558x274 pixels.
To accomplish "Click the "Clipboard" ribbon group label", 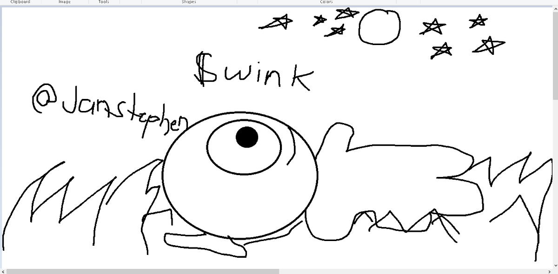I will click(x=20, y=2).
